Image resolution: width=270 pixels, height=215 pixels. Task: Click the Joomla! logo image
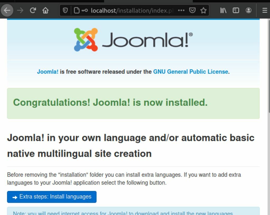click(133, 40)
